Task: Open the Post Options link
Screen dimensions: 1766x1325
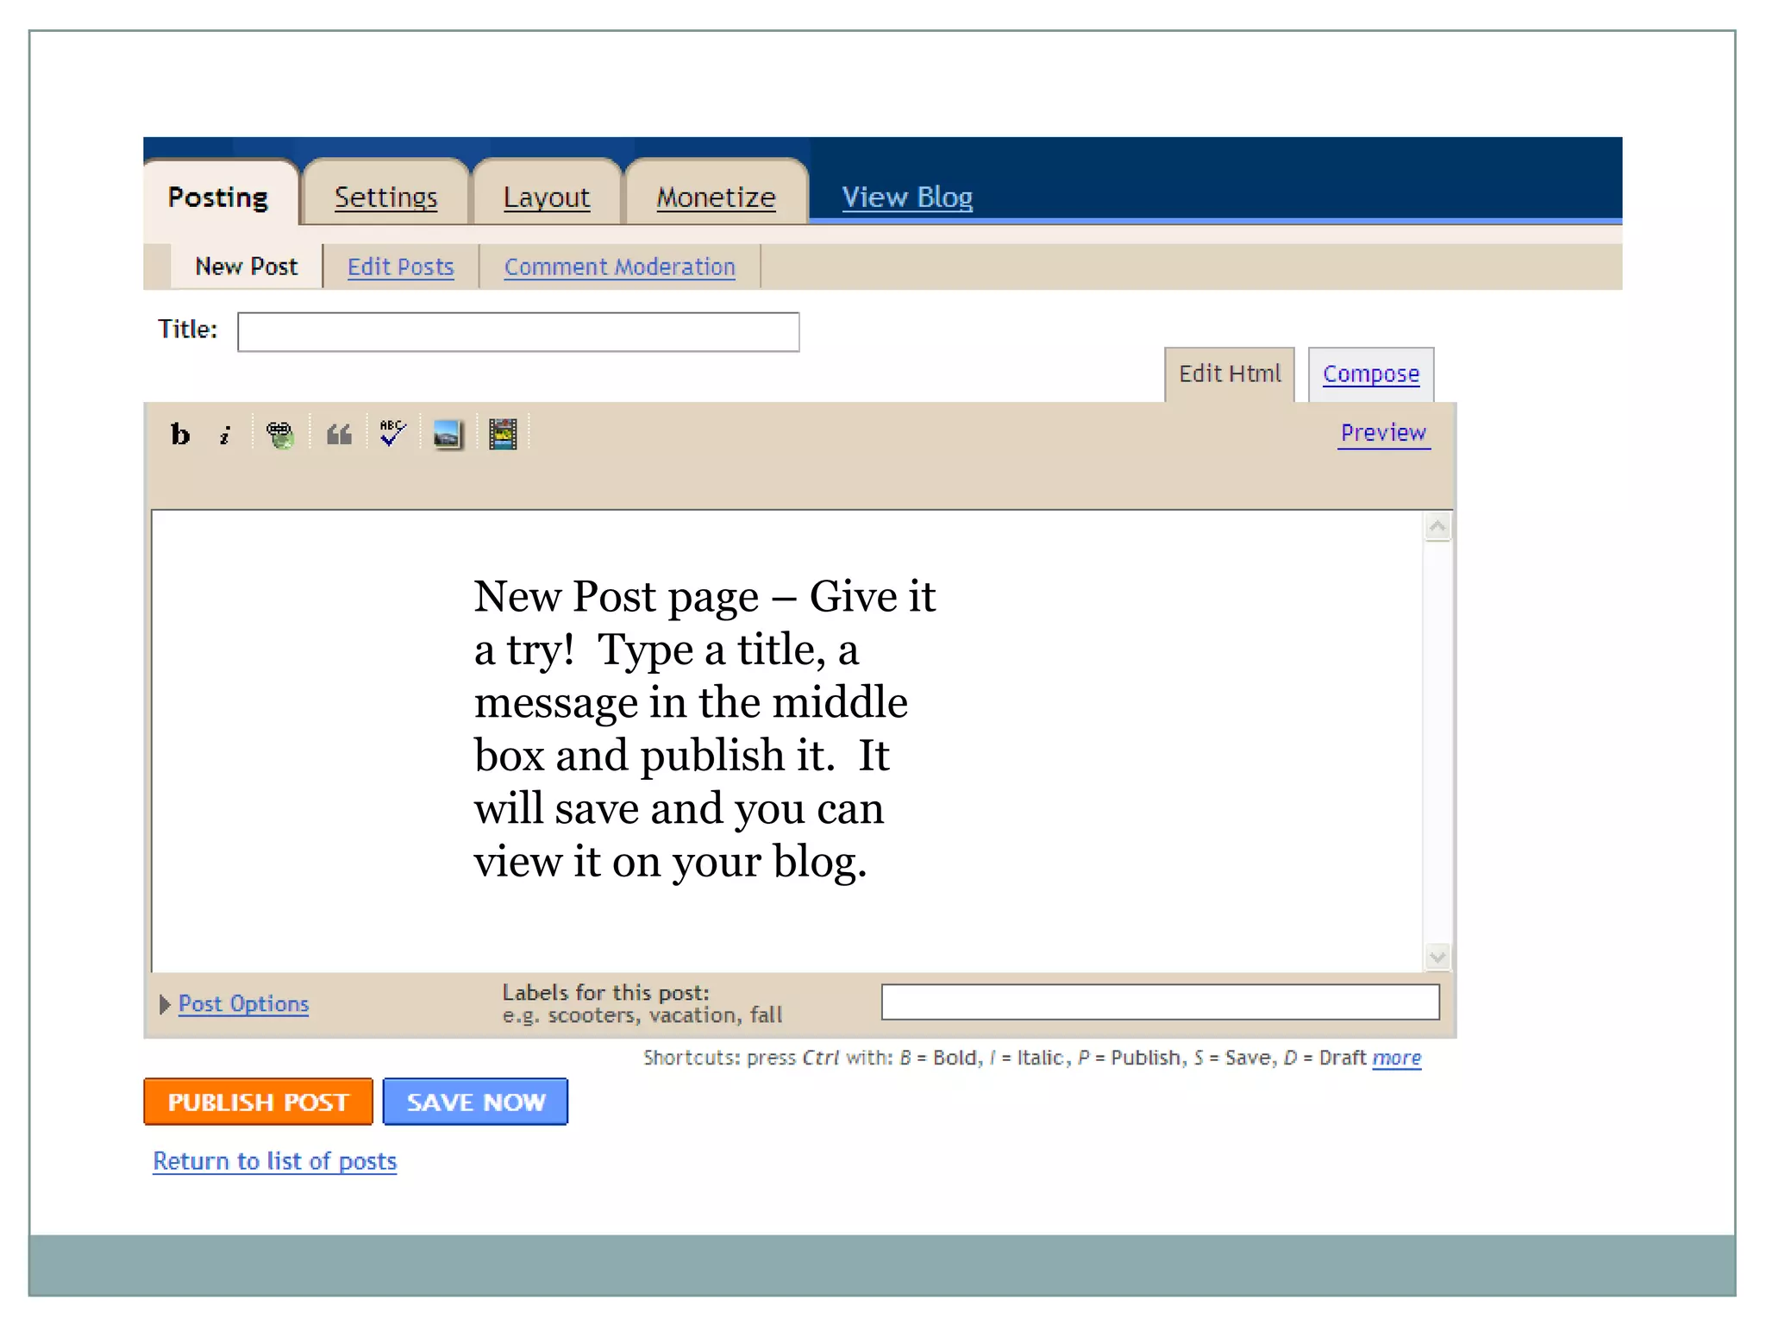Action: click(244, 1004)
